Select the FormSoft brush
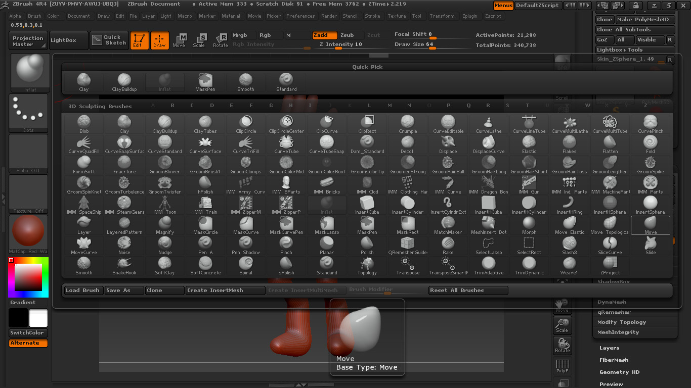The height and width of the screenshot is (388, 691). pos(84,165)
